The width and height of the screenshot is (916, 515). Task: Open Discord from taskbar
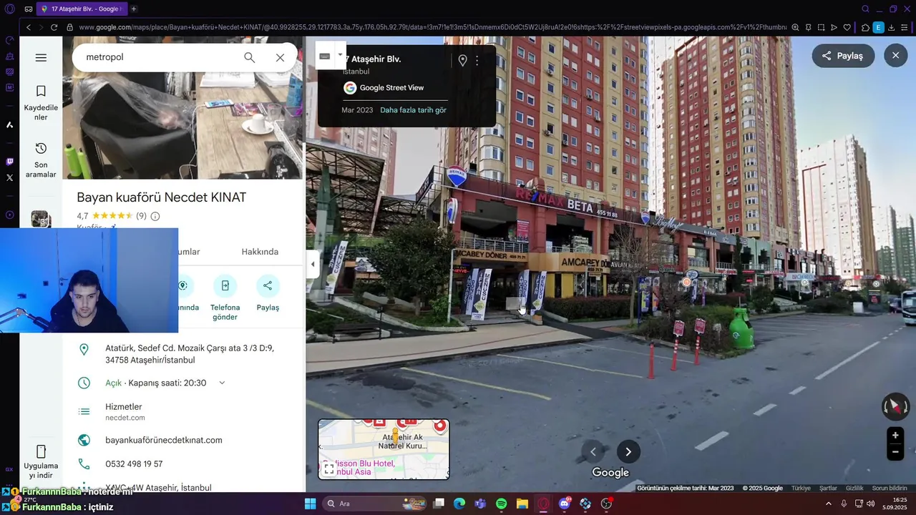point(564,504)
